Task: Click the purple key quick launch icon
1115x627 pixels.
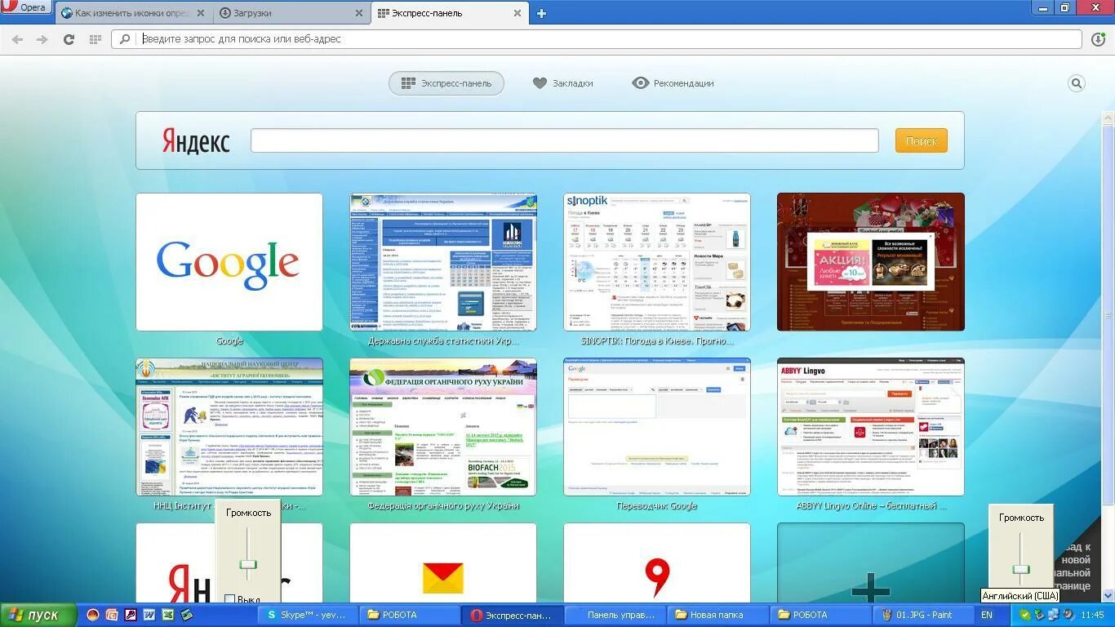Action: [x=131, y=615]
